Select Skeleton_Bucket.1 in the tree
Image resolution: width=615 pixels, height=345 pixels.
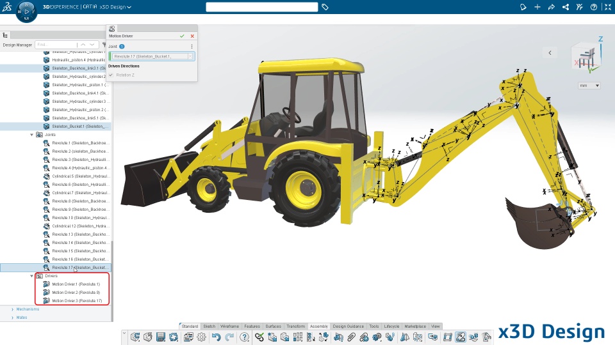(74, 126)
